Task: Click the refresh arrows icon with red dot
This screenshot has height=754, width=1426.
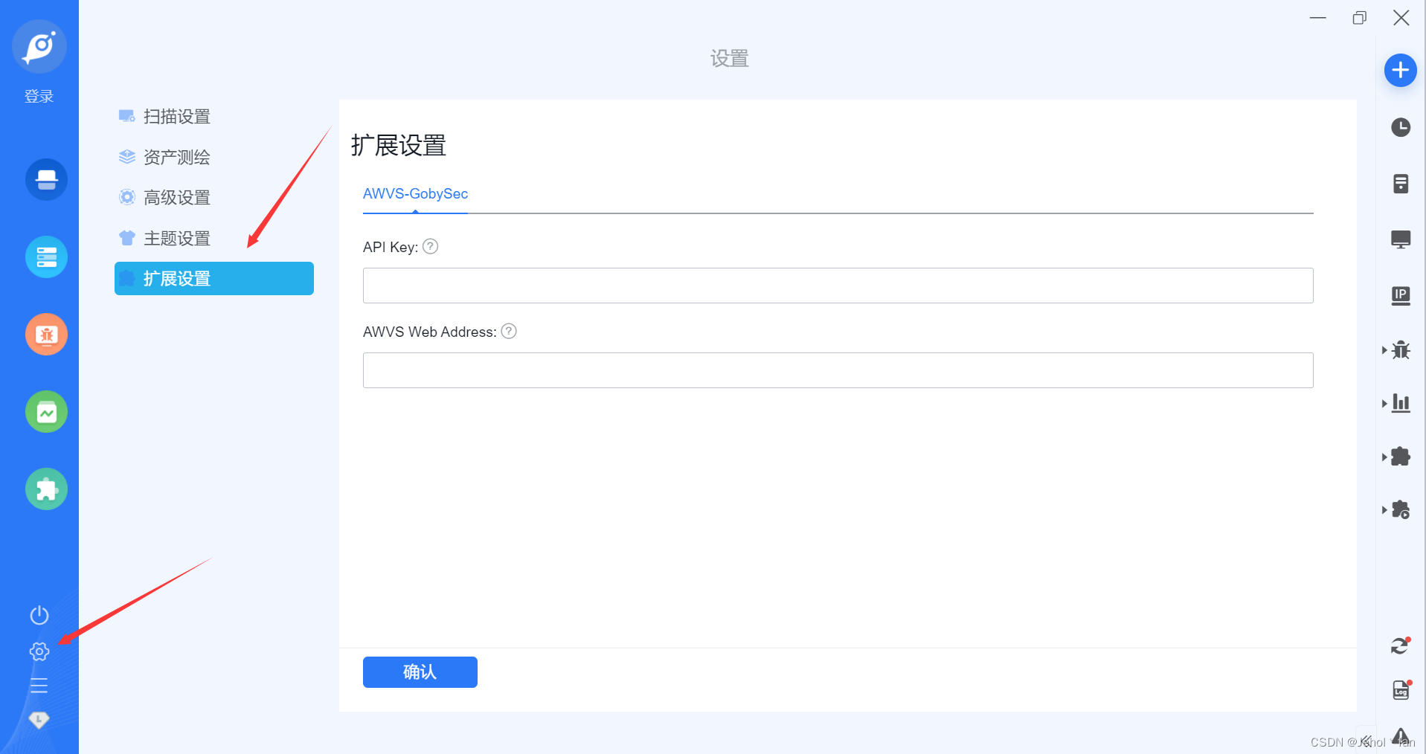Action: (x=1401, y=646)
